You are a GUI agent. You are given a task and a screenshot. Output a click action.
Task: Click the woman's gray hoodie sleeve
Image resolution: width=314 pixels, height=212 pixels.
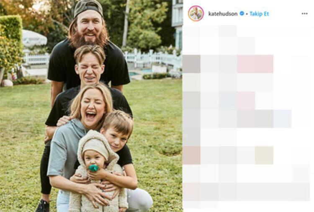click(x=57, y=154)
